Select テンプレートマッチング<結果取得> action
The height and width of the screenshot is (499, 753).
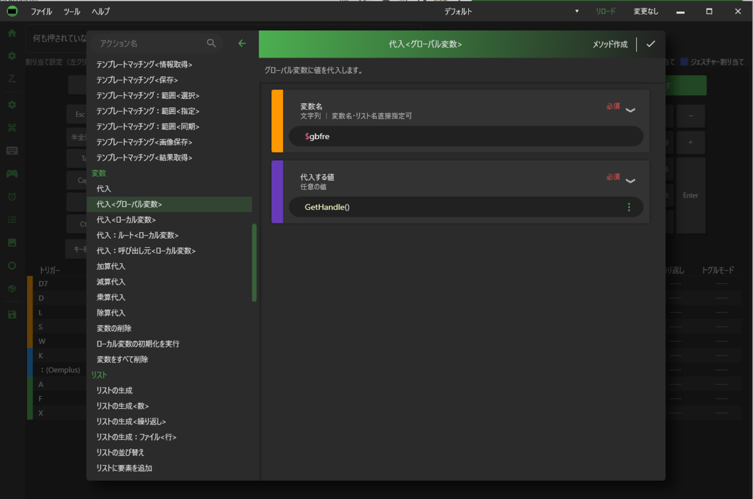point(169,157)
